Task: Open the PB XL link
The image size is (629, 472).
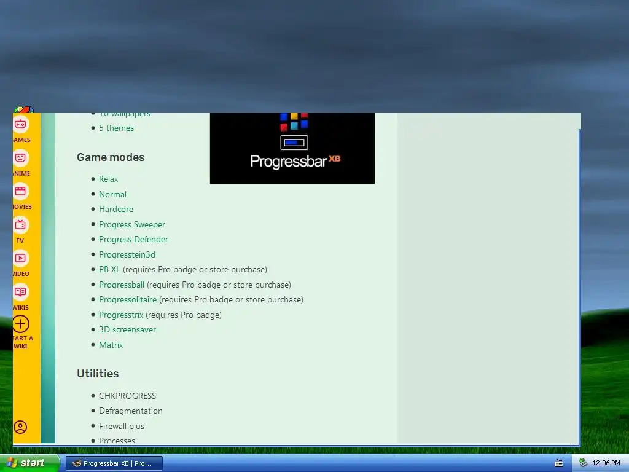Action: [109, 269]
